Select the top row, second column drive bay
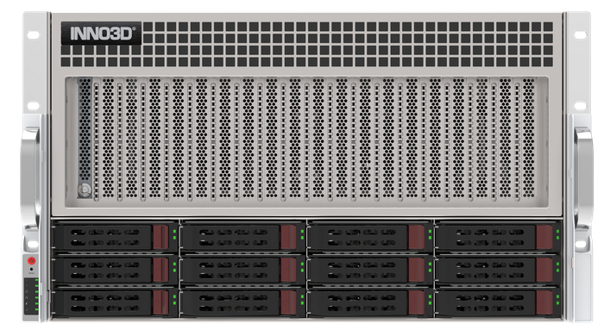604x336 pixels. tap(242, 237)
